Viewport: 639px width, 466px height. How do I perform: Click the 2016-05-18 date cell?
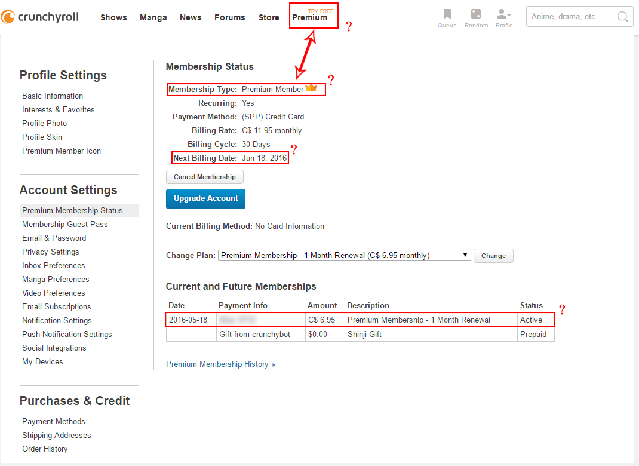pyautogui.click(x=191, y=320)
